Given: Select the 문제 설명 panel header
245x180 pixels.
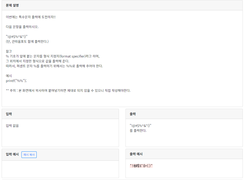Looking at the screenshot, I should [x=12, y=5].
